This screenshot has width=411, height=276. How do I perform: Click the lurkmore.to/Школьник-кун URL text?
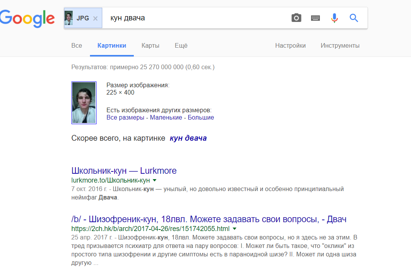pyautogui.click(x=111, y=180)
